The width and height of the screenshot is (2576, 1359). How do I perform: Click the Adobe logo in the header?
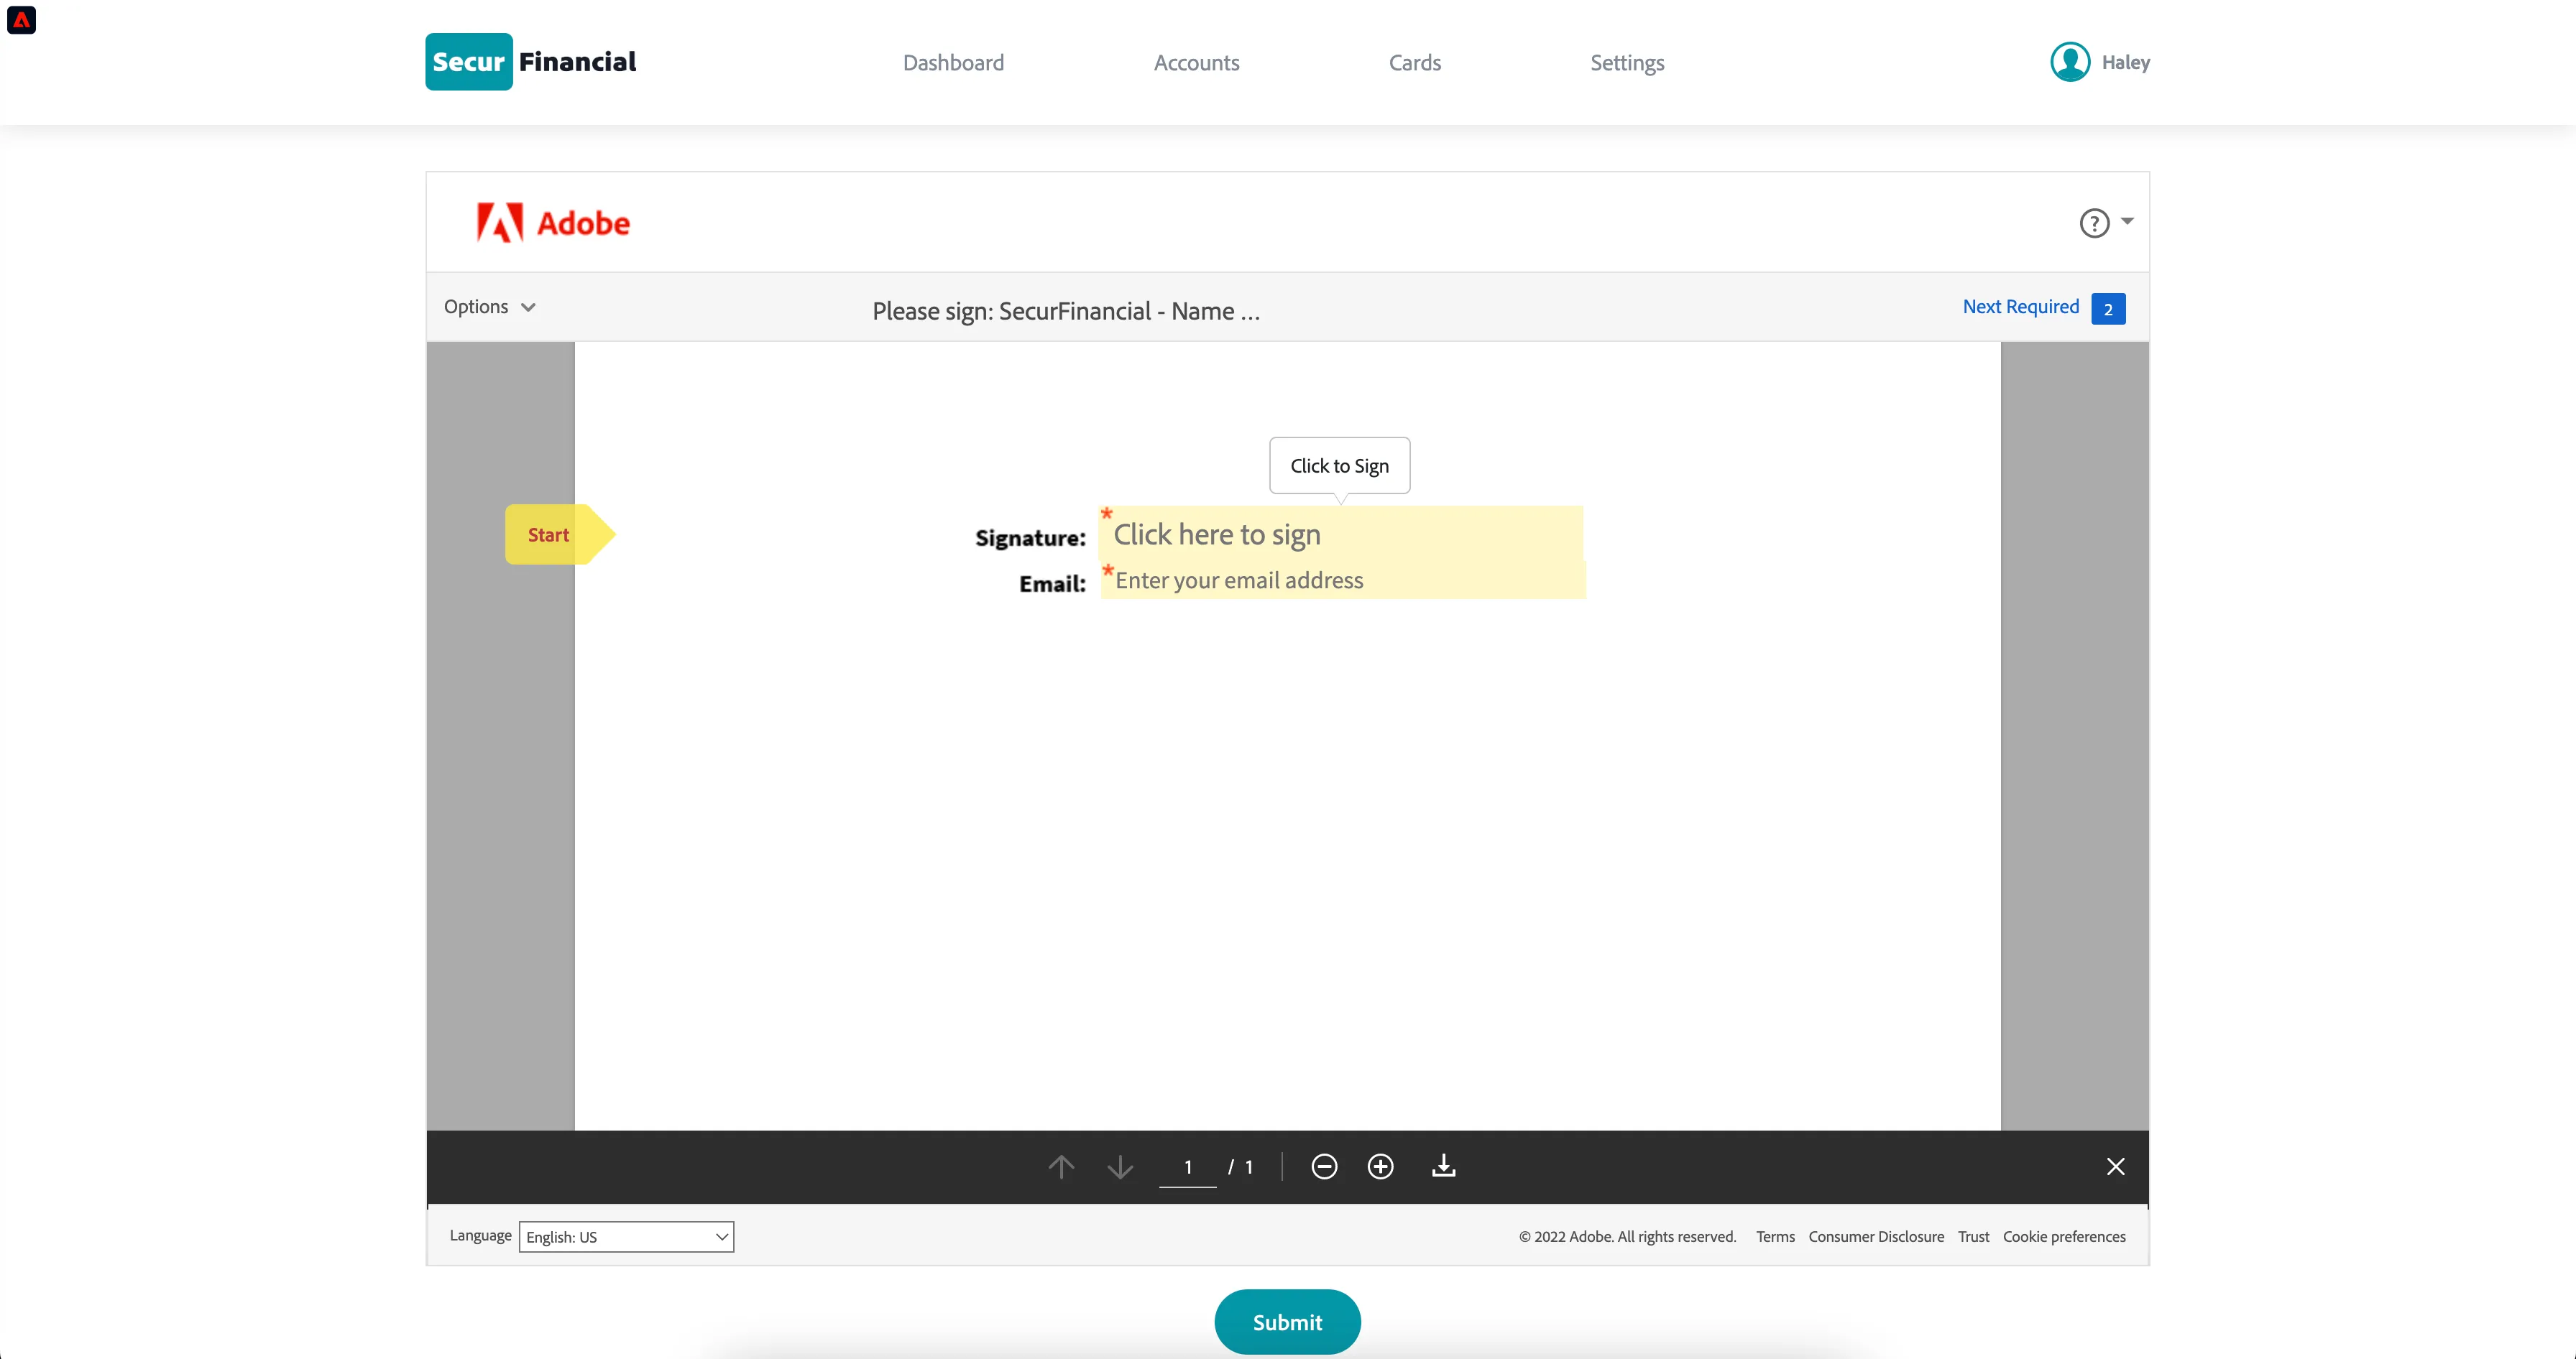pyautogui.click(x=553, y=223)
